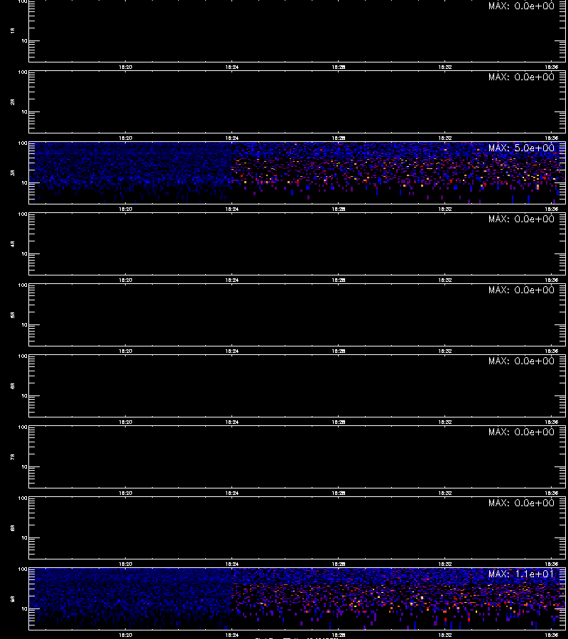Click the MAX: 0.0e+00 readout in panel 2R
This screenshot has height=639, width=568.
(521, 77)
